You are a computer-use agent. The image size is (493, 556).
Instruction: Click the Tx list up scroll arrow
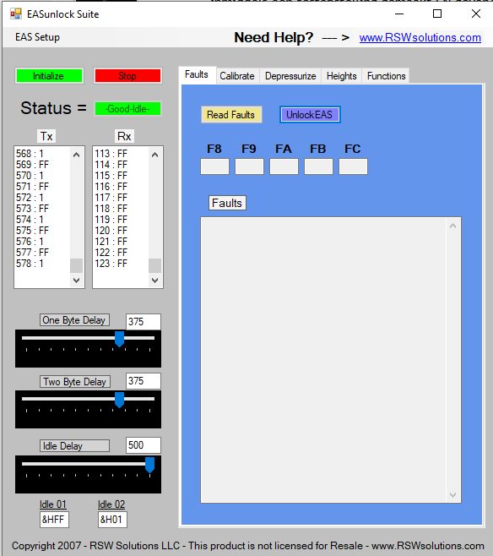click(x=76, y=155)
